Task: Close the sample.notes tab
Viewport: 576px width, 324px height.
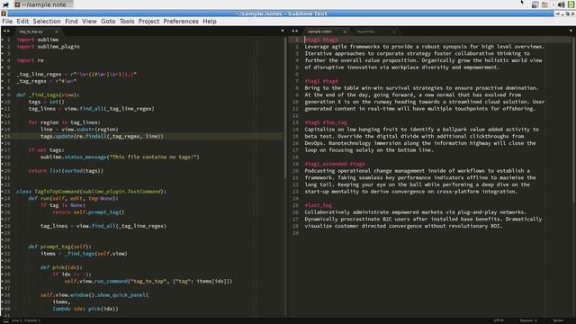Action: tap(345, 31)
